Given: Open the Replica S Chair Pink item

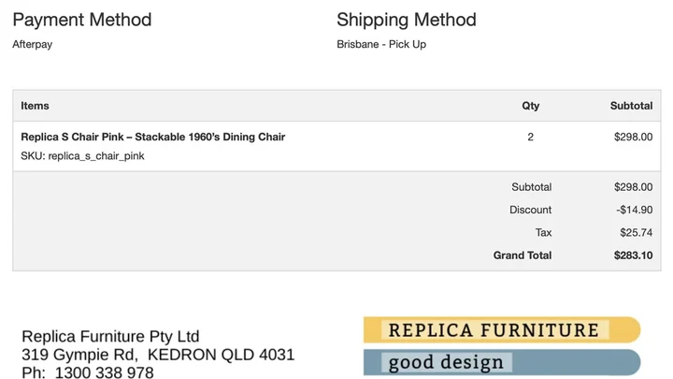Looking at the screenshot, I should point(152,137).
